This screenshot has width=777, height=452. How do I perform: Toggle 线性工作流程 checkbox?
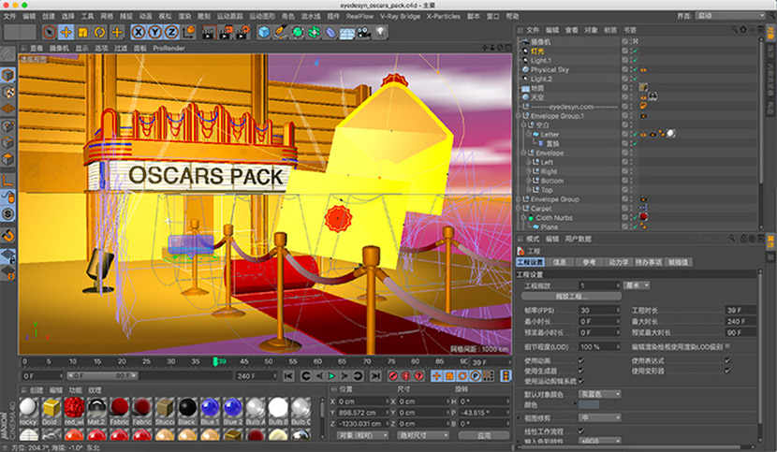[580, 431]
